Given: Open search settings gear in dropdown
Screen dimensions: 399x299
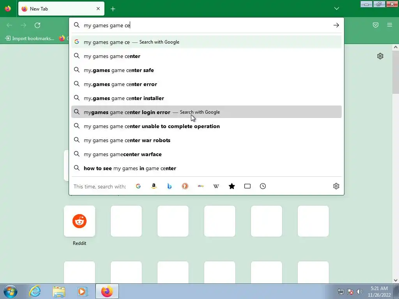Looking at the screenshot, I should click(x=336, y=186).
